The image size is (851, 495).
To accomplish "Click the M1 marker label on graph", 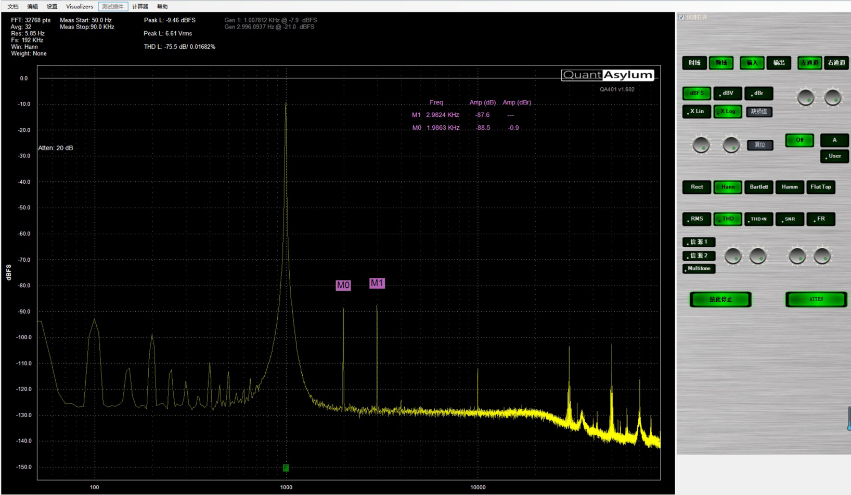I will point(377,283).
